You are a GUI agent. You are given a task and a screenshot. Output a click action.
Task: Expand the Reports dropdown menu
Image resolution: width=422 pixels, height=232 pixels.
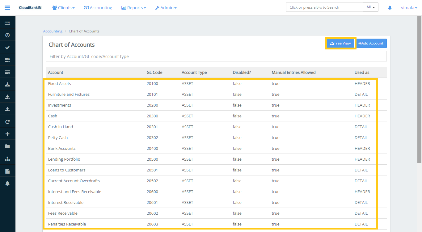pyautogui.click(x=133, y=7)
